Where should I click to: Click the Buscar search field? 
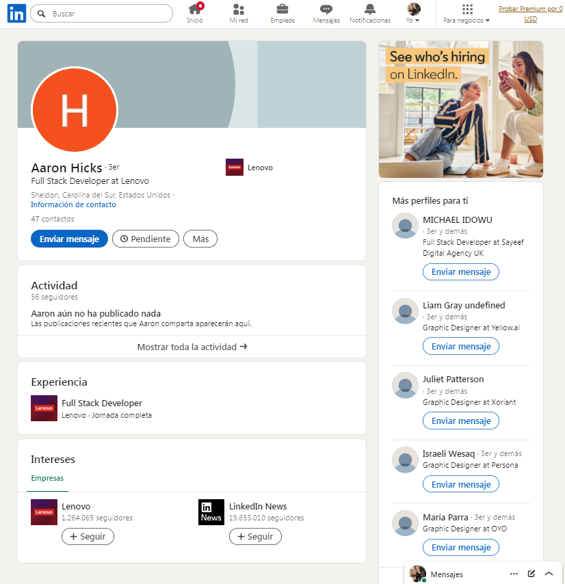[101, 14]
